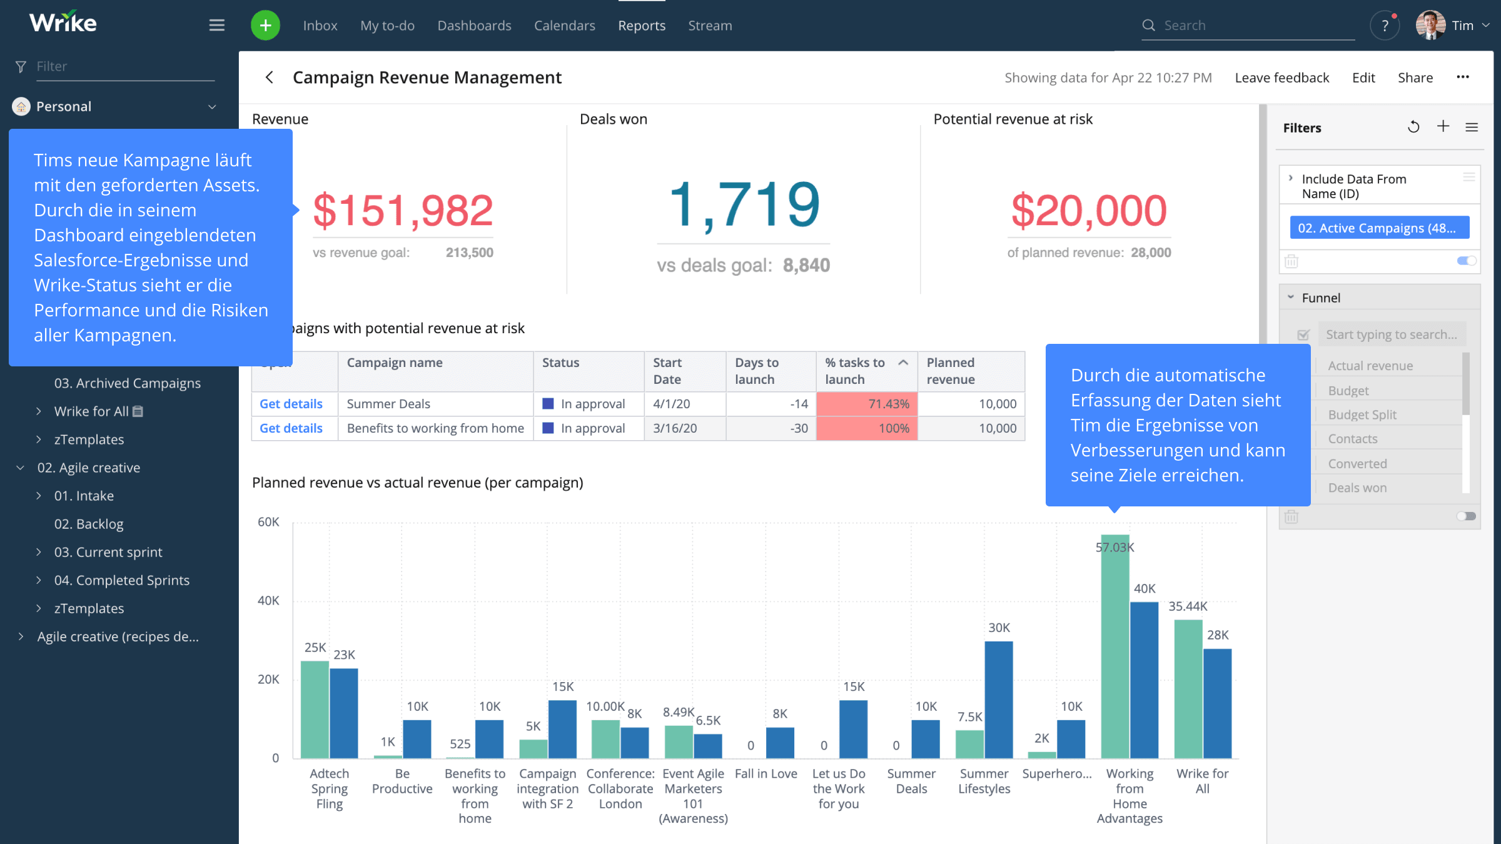Open the Inbox tab
Image resolution: width=1501 pixels, height=844 pixels.
[320, 26]
